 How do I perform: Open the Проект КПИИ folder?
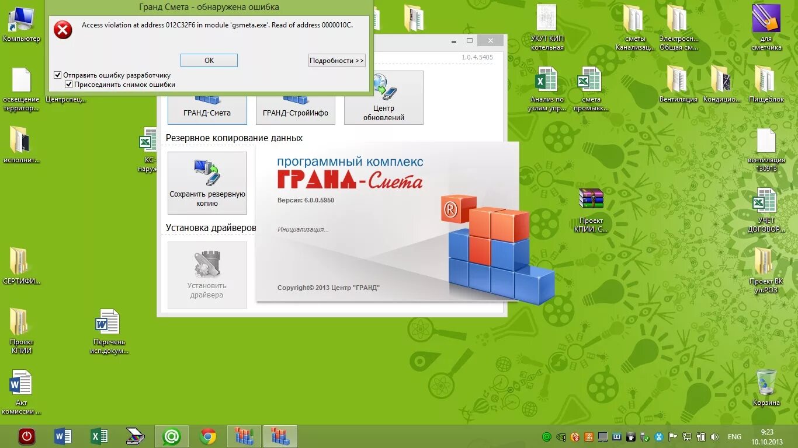tap(22, 331)
